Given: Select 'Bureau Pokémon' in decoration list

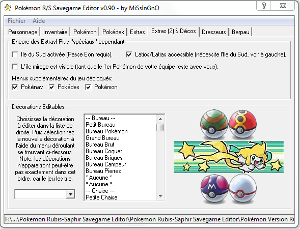Looking at the screenshot, I should [x=120, y=131].
